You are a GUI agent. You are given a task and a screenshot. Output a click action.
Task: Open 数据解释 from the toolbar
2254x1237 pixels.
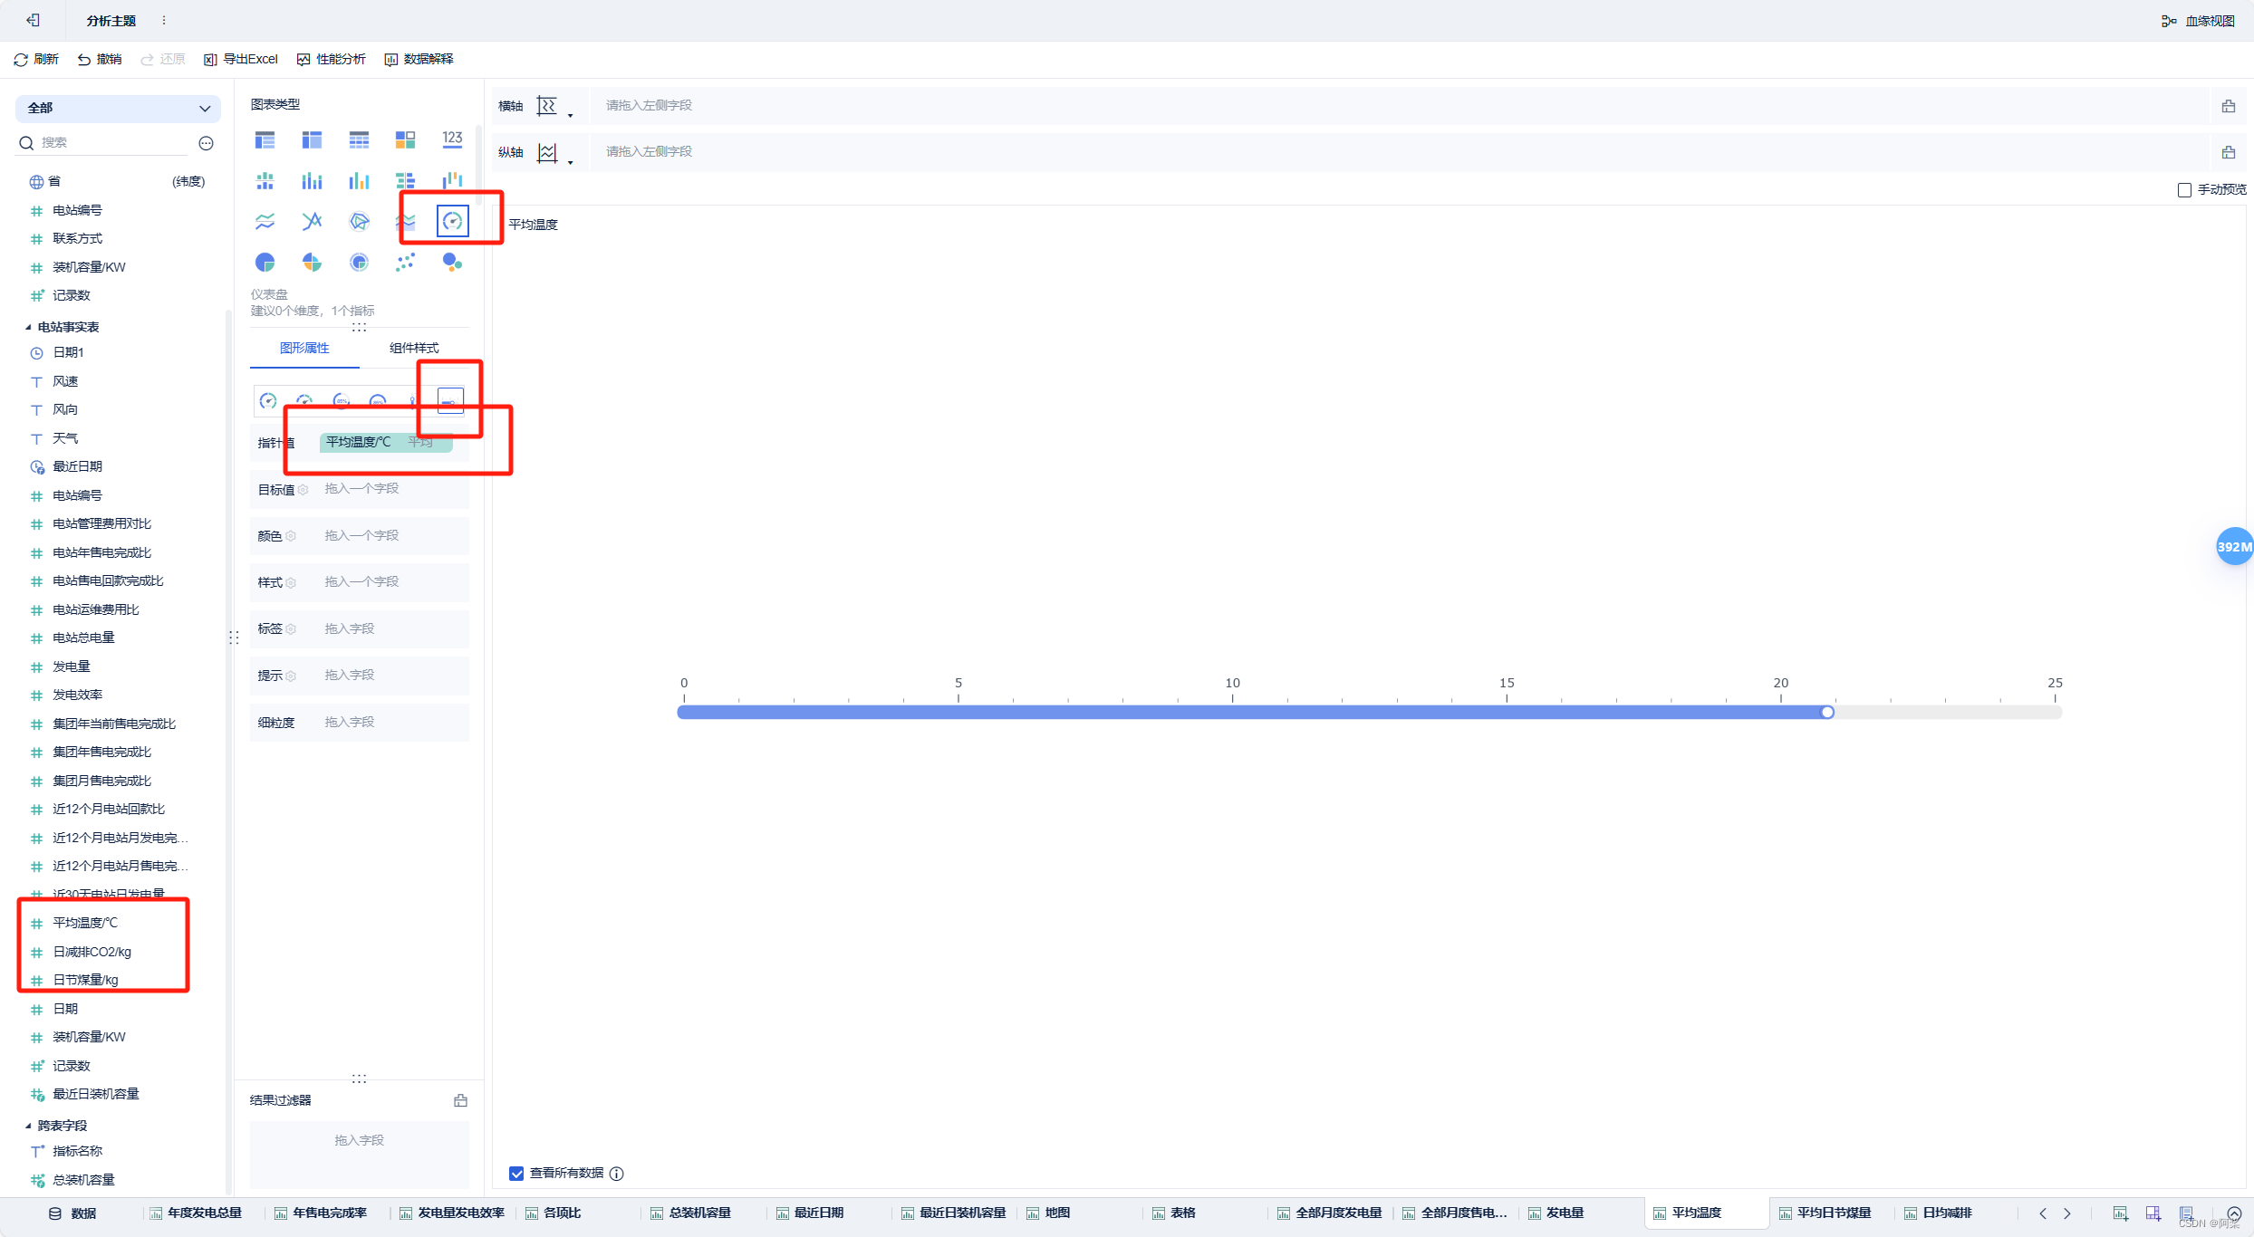pyautogui.click(x=419, y=59)
